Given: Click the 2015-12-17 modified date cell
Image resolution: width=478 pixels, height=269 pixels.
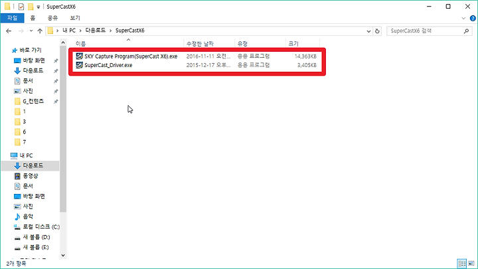Looking at the screenshot, I should pyautogui.click(x=208, y=65).
